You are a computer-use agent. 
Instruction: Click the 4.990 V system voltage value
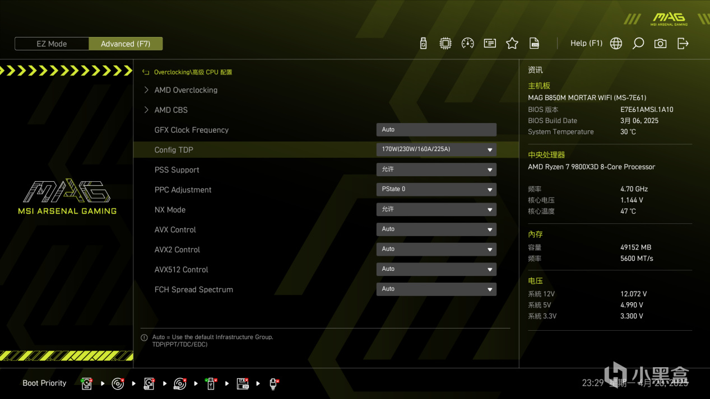pos(632,305)
